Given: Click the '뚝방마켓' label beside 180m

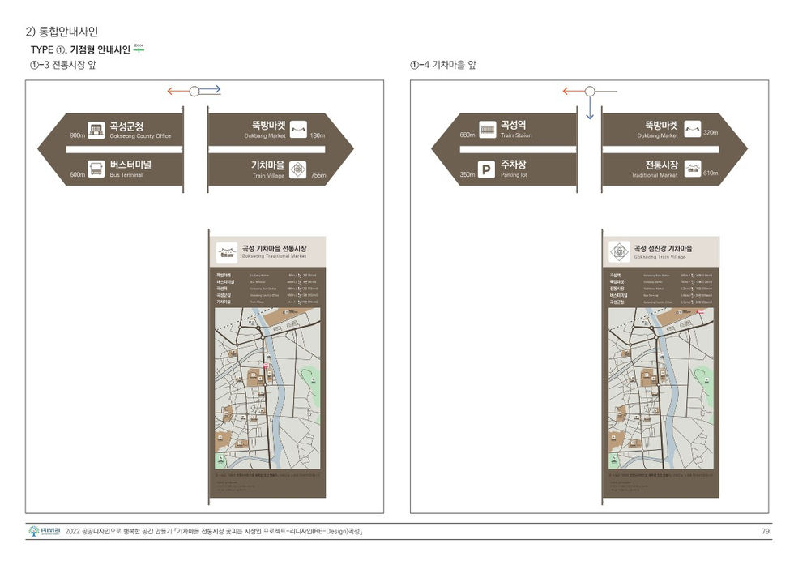Looking at the screenshot, I should [x=269, y=125].
